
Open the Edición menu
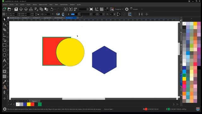(x=11, y=4)
